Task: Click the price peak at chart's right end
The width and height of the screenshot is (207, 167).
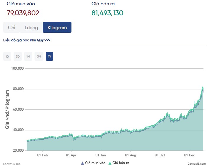Action: tap(203, 87)
